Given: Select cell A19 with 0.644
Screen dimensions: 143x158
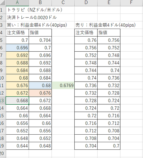Looking at the screenshot, I should pyautogui.click(x=17, y=146).
